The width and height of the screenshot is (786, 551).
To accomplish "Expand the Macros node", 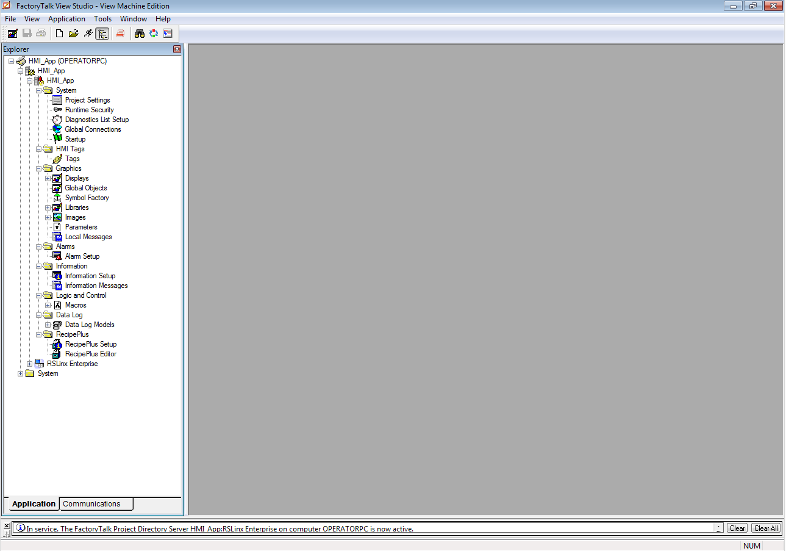I will click(x=48, y=305).
